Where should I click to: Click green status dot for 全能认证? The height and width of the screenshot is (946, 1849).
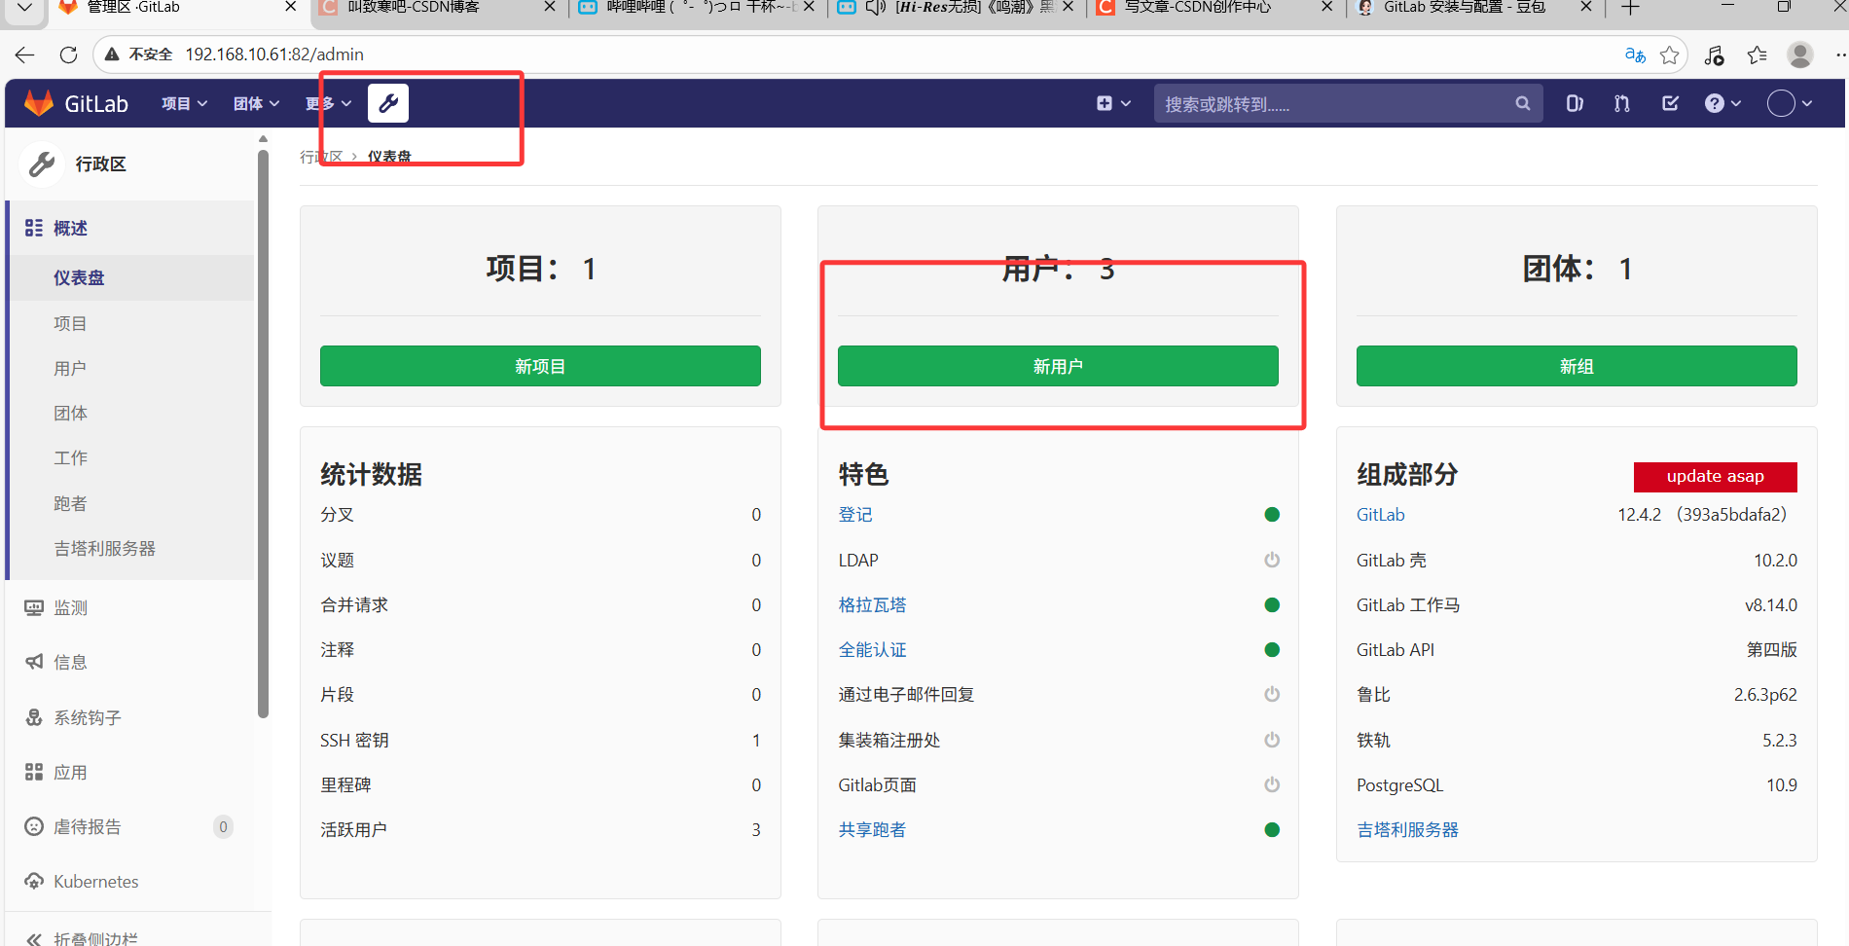[1272, 650]
